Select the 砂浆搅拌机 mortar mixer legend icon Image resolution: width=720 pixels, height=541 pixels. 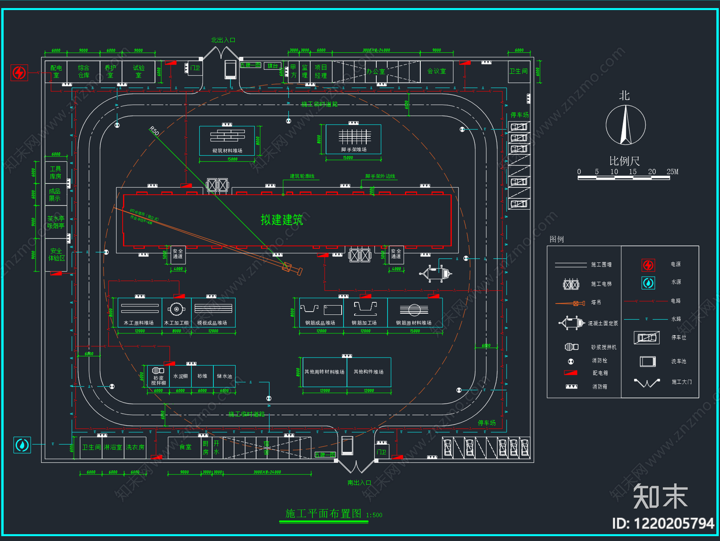click(x=571, y=347)
